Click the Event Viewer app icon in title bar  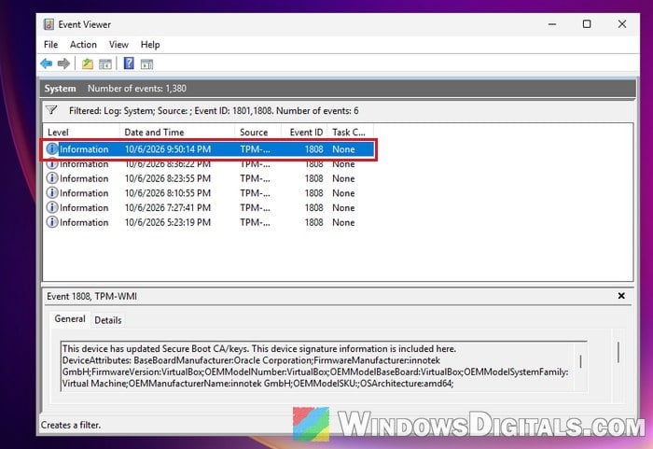[49, 24]
